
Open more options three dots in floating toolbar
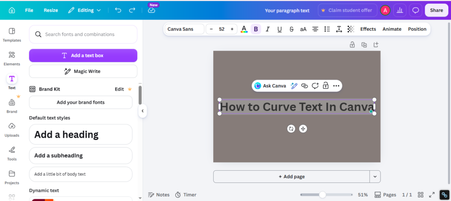tap(336, 86)
